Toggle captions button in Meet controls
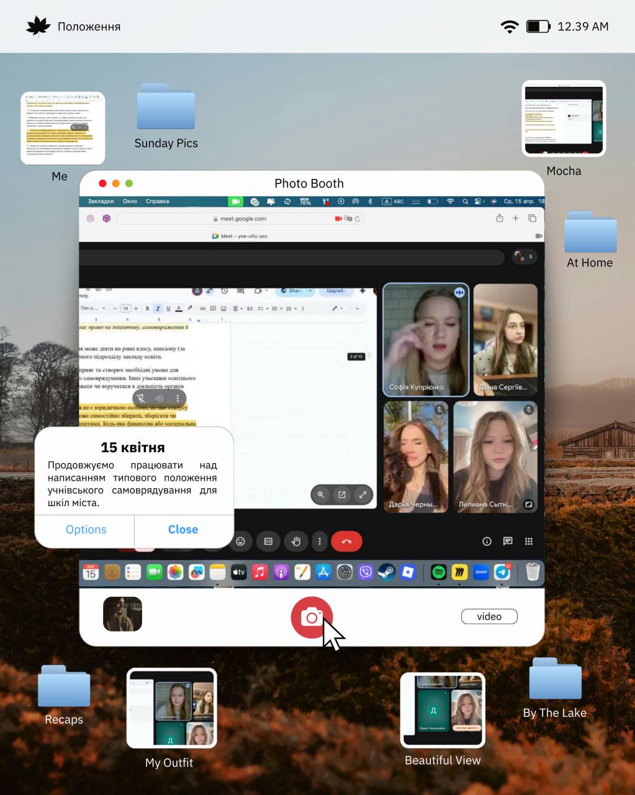Screen dimensions: 635x795 point(268,542)
